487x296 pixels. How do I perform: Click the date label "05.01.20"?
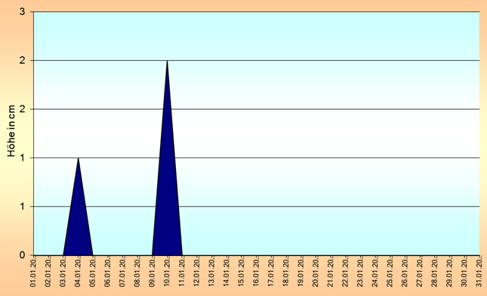(x=93, y=273)
